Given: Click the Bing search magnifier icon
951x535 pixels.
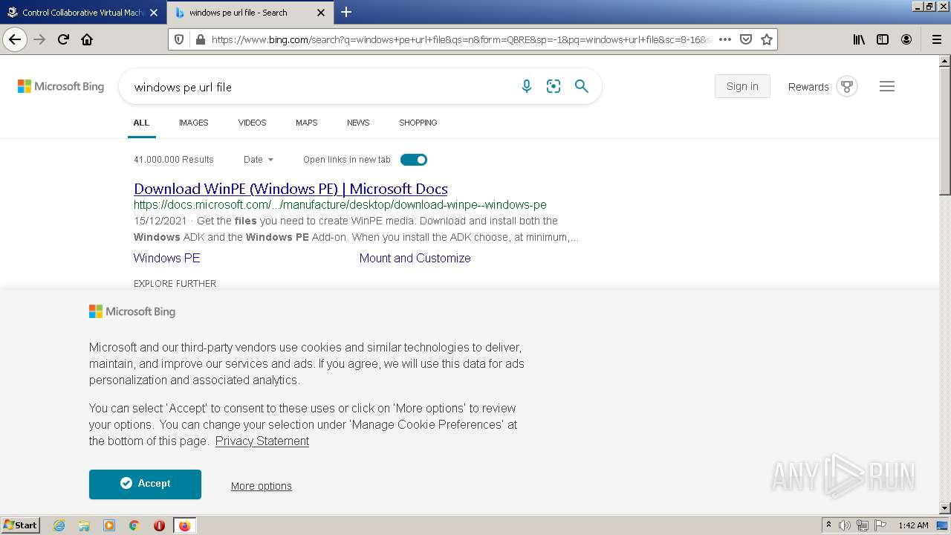Looking at the screenshot, I should (582, 86).
